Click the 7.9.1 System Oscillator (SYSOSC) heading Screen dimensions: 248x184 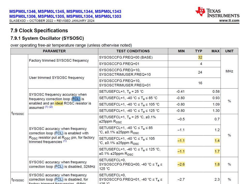(47, 38)
